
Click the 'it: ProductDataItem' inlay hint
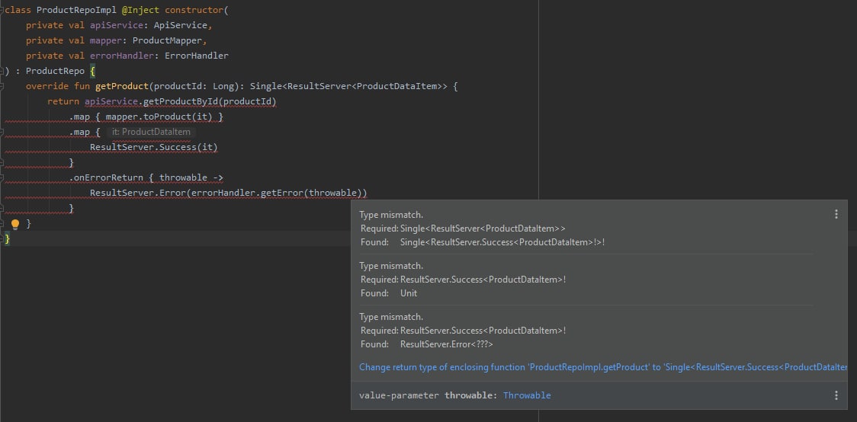(152, 132)
